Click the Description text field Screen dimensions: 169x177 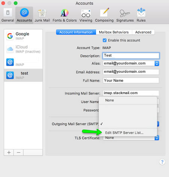click(x=131, y=55)
